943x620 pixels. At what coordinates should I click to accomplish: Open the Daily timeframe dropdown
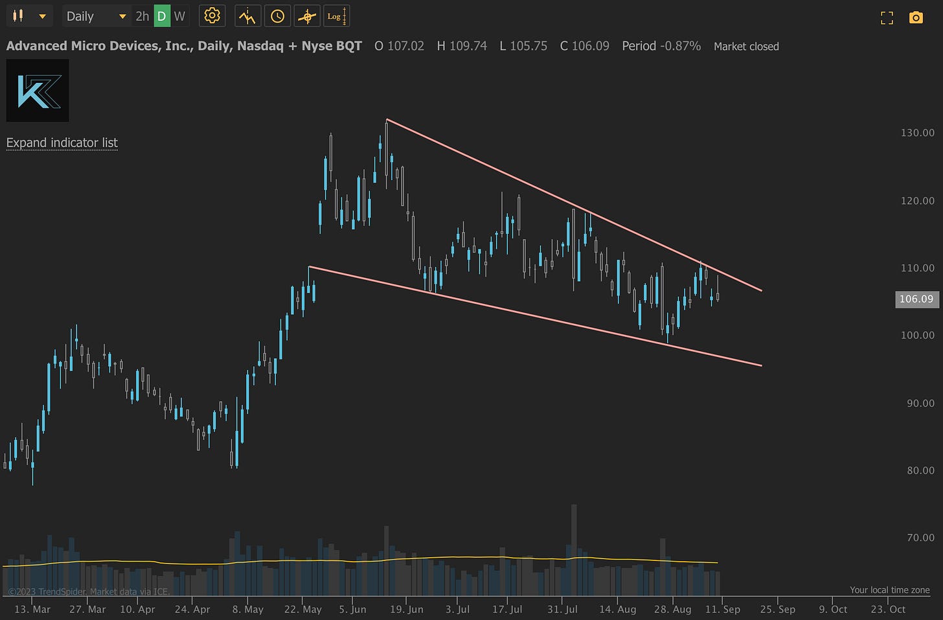pos(97,16)
